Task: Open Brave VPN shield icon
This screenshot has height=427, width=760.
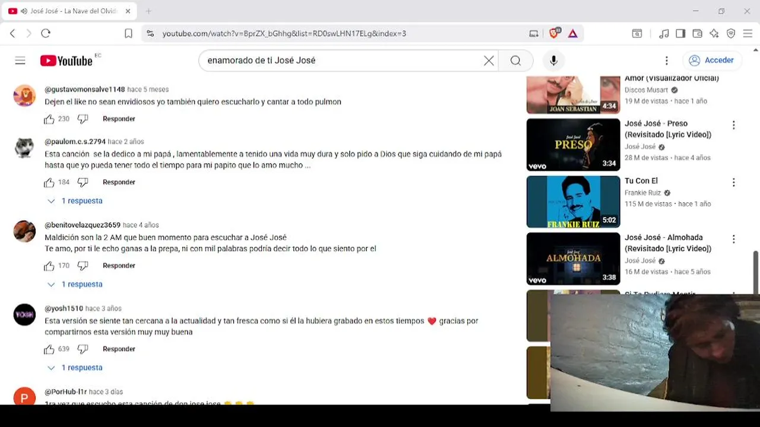Action: [731, 34]
